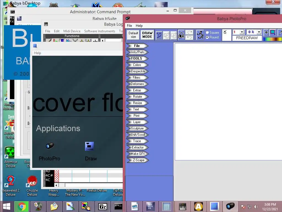
Task: Click the Despeckle arrow button
Action: click(137, 71)
